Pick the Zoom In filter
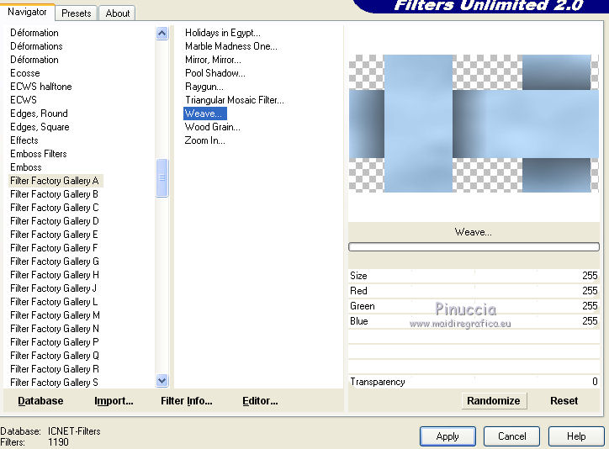 coord(204,140)
